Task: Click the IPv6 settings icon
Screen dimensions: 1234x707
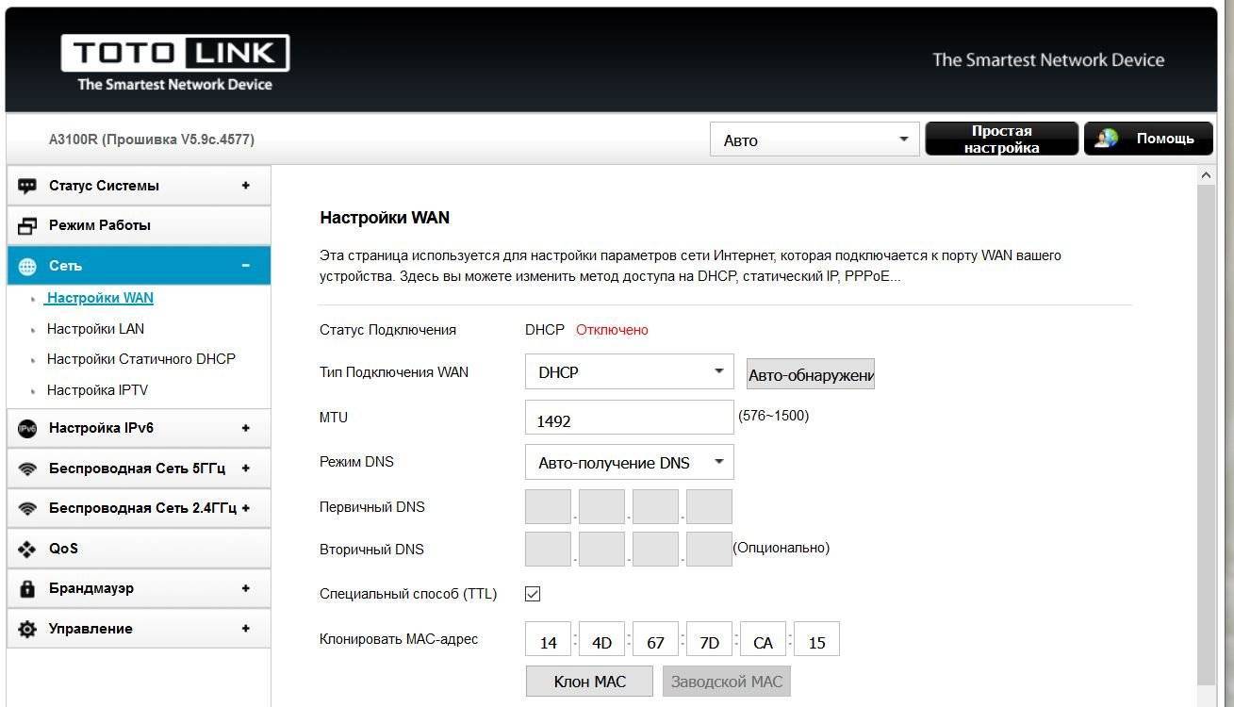Action: 27,429
